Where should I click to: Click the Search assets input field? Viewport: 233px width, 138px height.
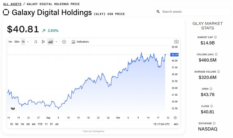(193, 12)
